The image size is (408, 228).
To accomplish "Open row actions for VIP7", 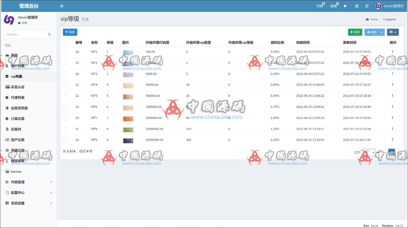I will coord(392,118).
